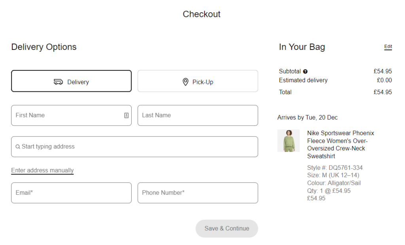The height and width of the screenshot is (245, 405).
Task: Click the In Your Bag heading
Action: (x=302, y=47)
